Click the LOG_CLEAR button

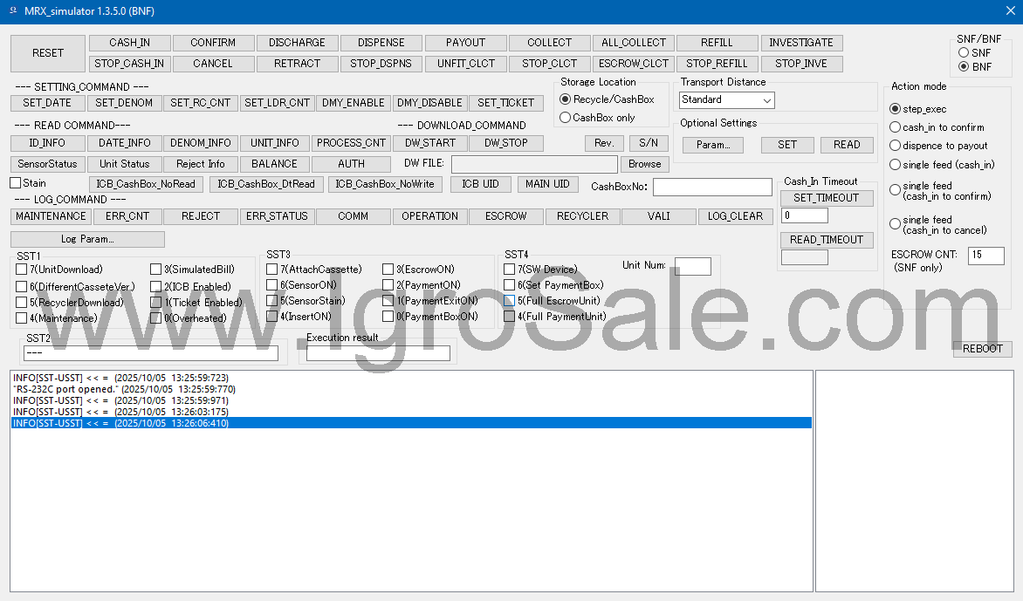[734, 216]
